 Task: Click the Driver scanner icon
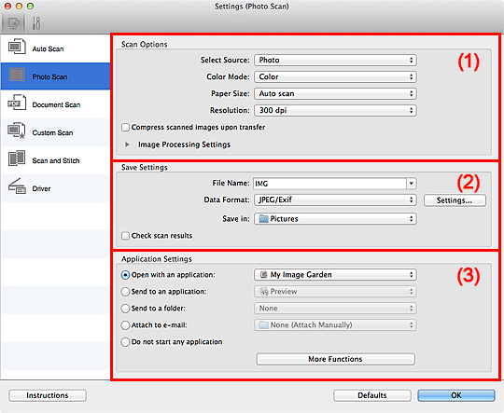pos(17,186)
